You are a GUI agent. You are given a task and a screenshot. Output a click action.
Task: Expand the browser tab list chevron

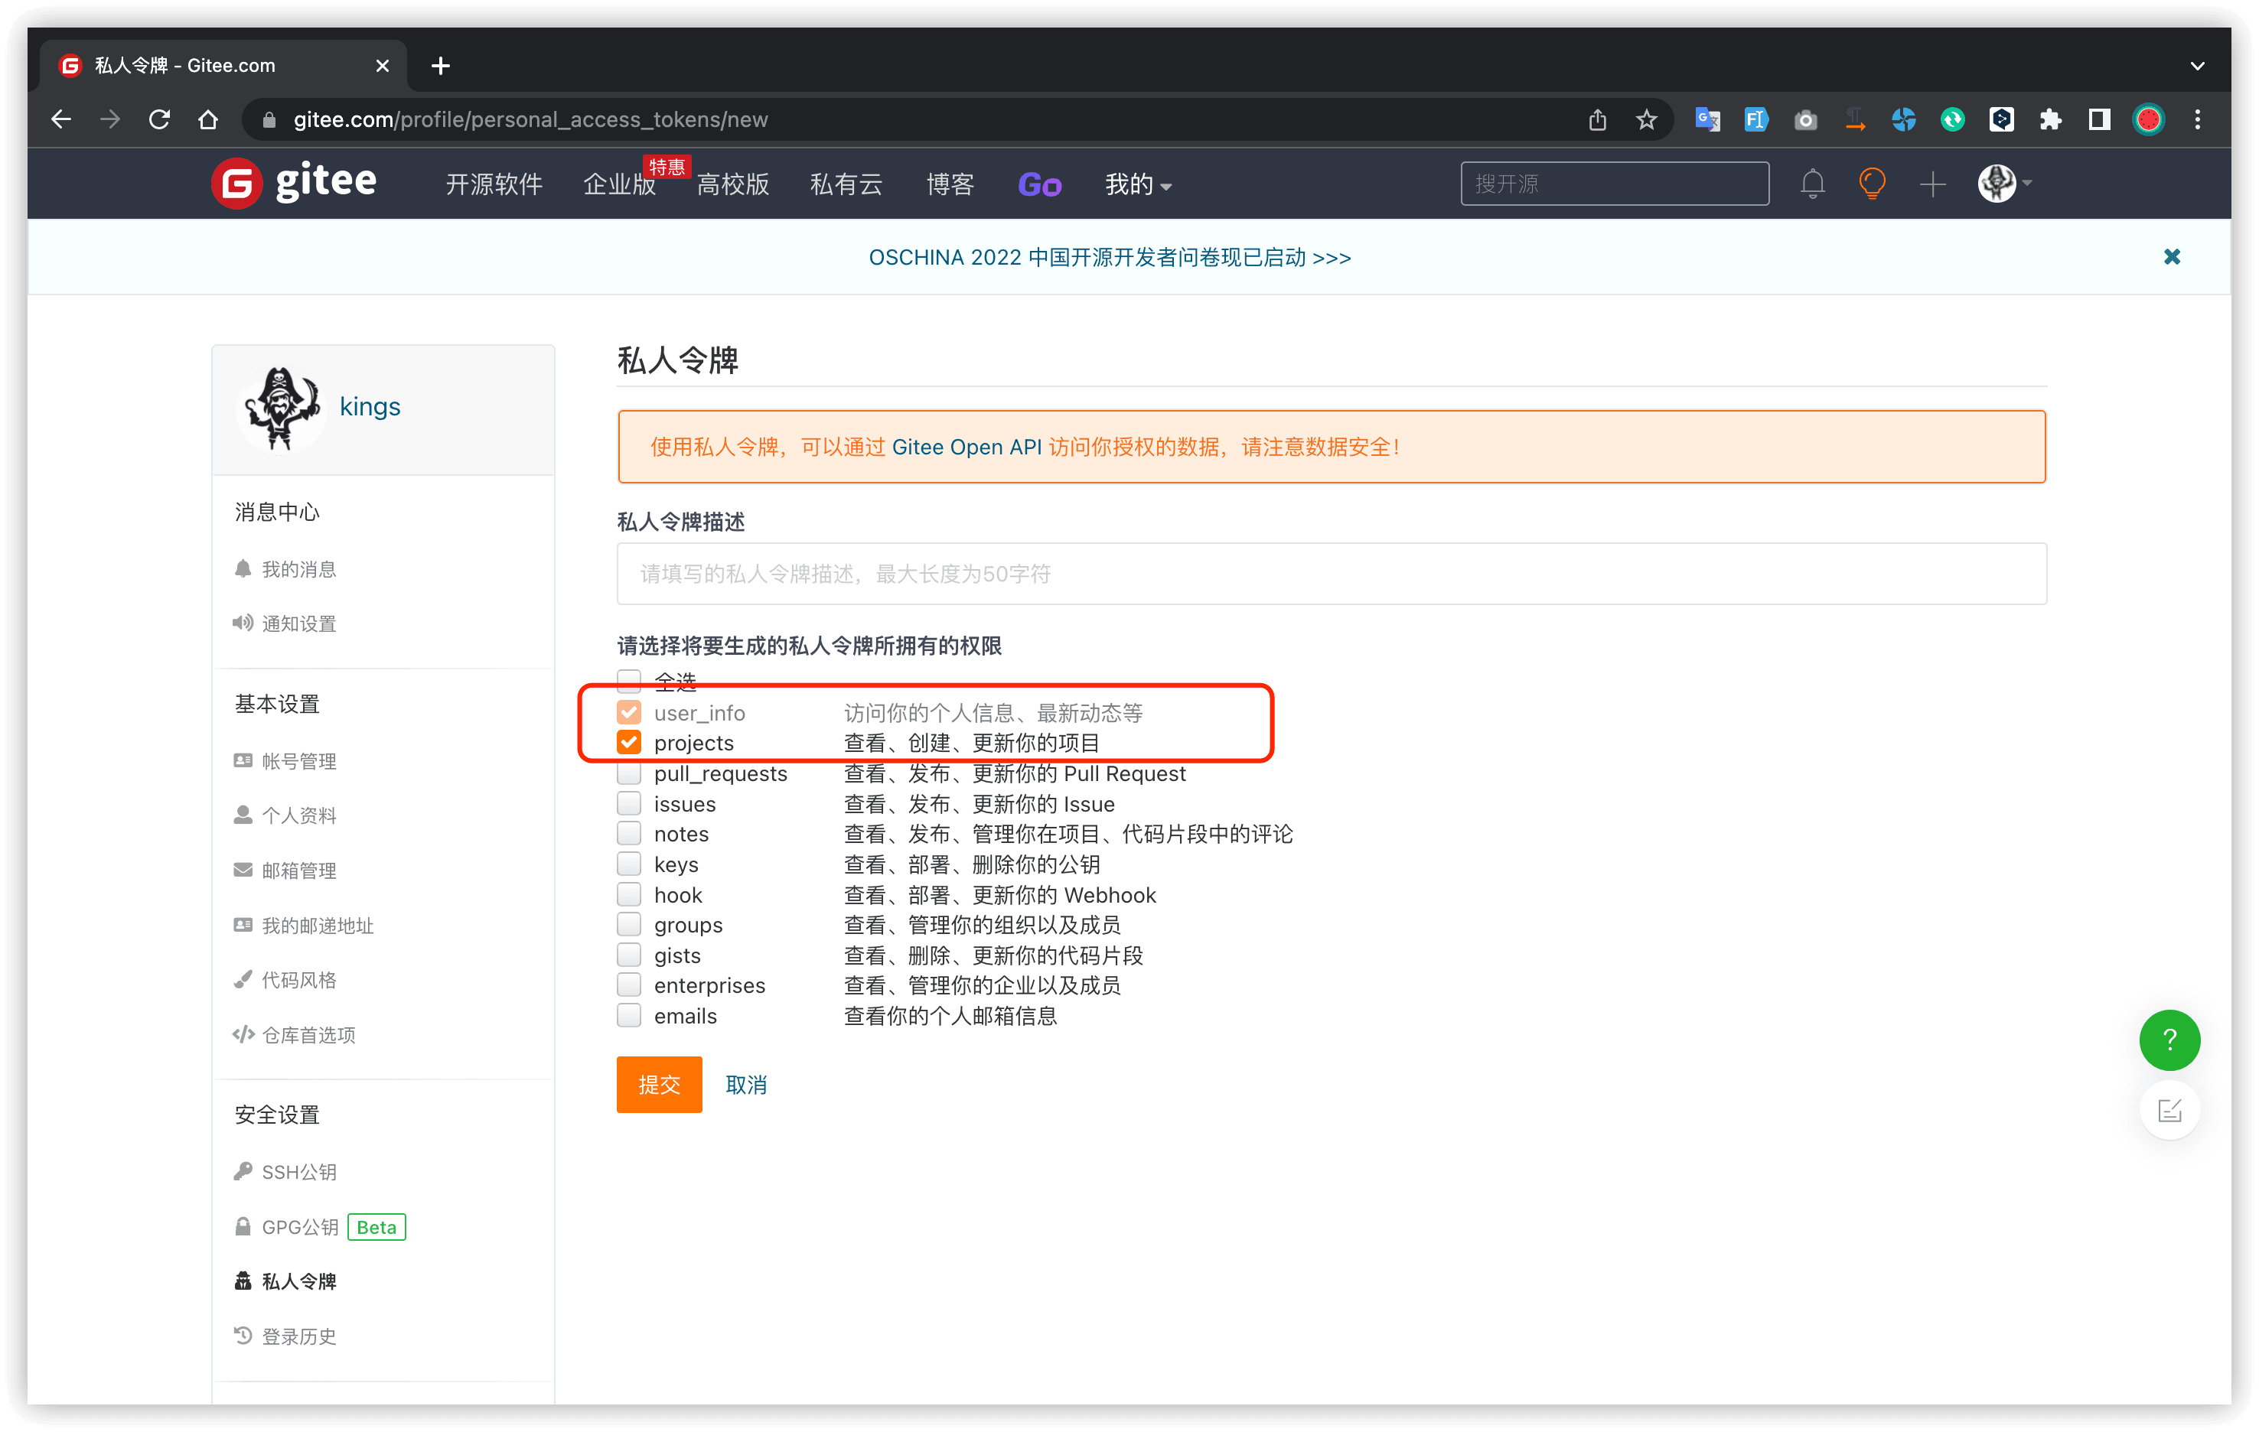point(2196,66)
